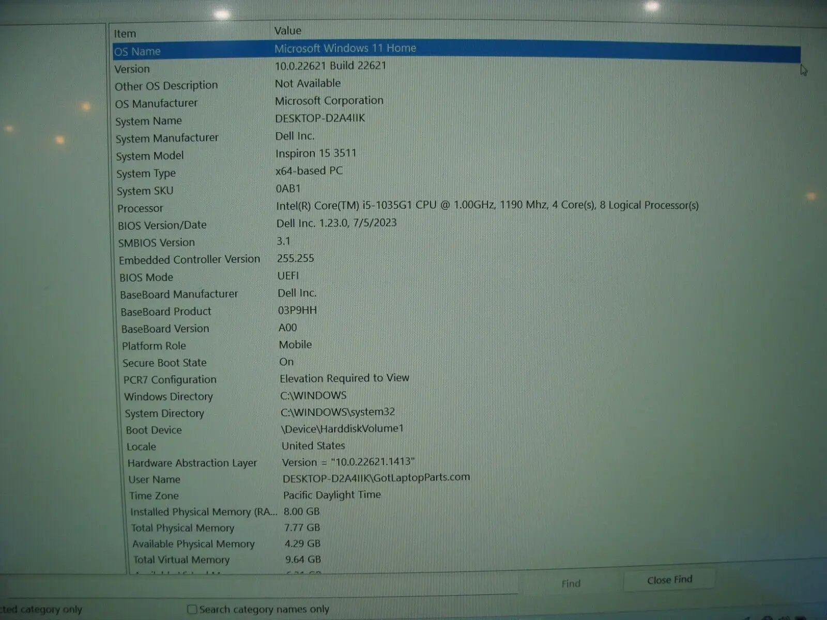
Task: Click the A00 value
Action: pyautogui.click(x=288, y=328)
